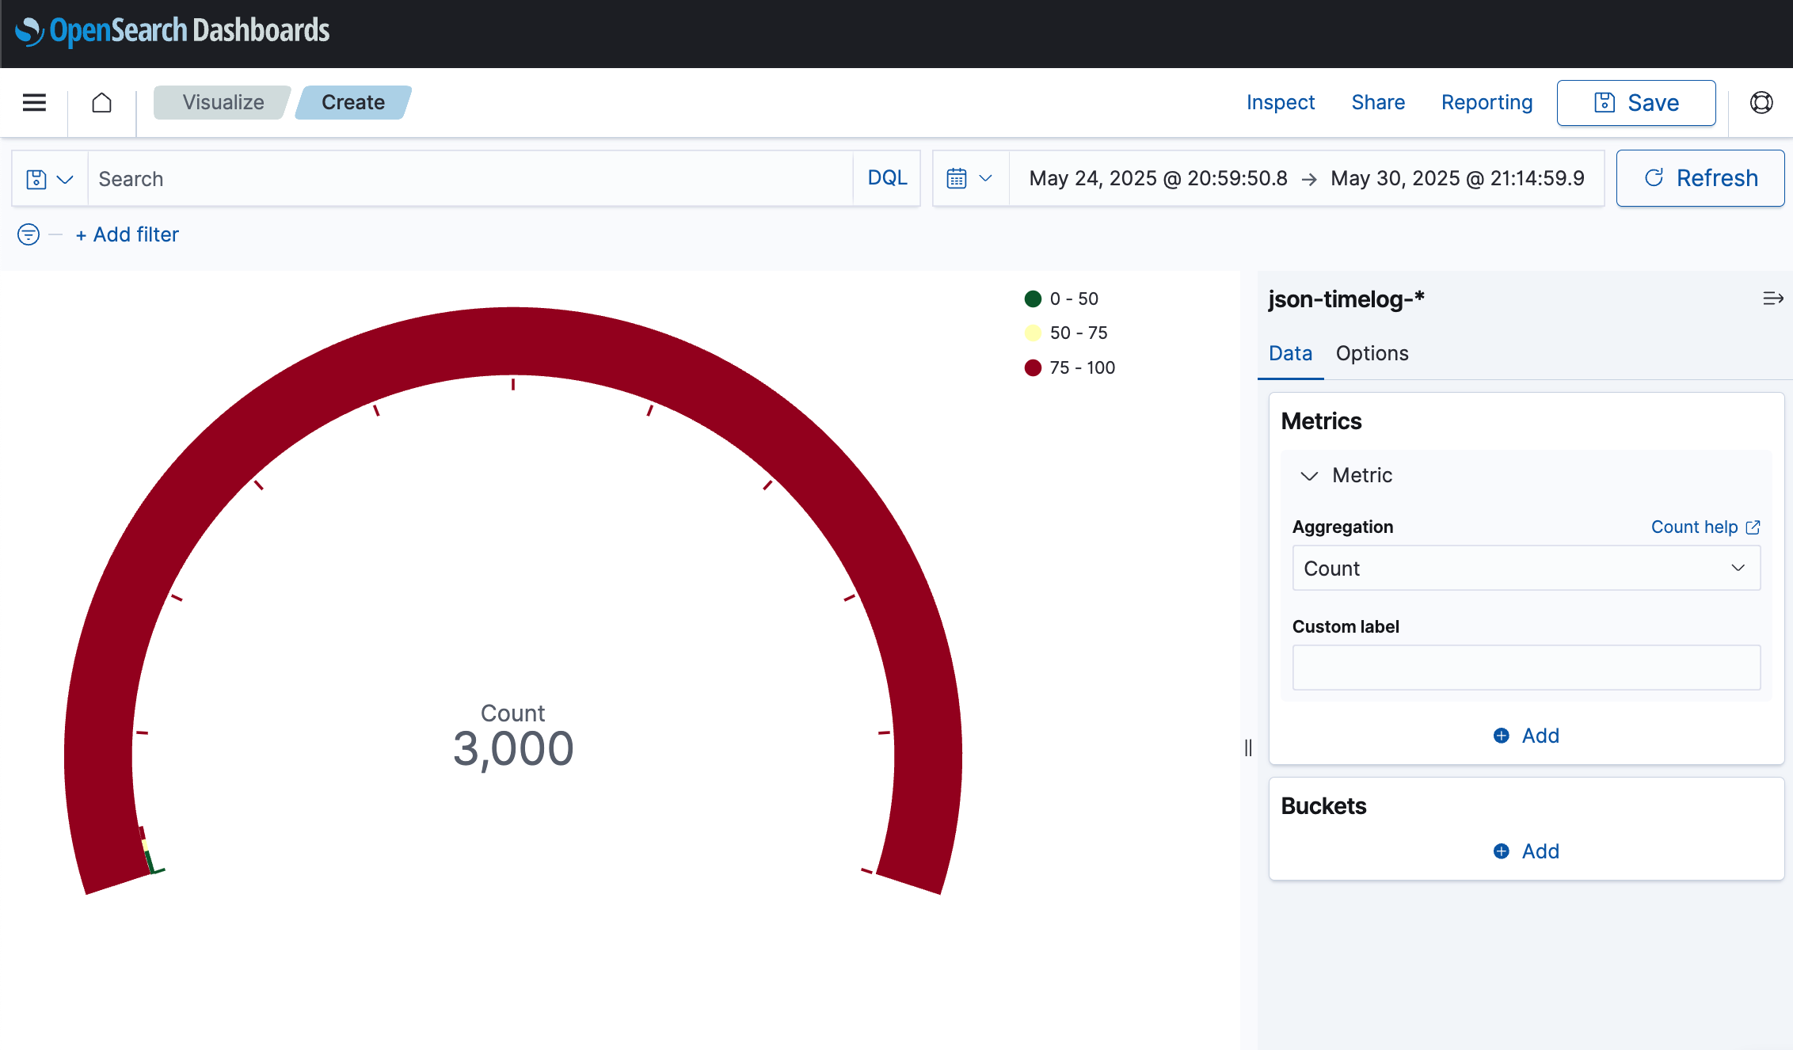Image resolution: width=1793 pixels, height=1050 pixels.
Task: Focus the Custom label input field
Action: click(x=1525, y=668)
